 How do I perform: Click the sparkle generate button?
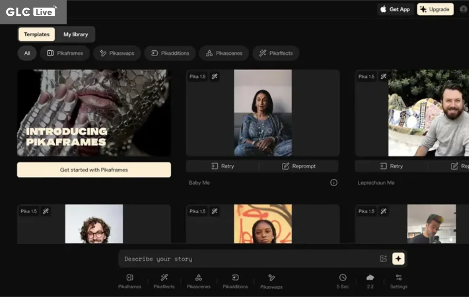point(398,259)
